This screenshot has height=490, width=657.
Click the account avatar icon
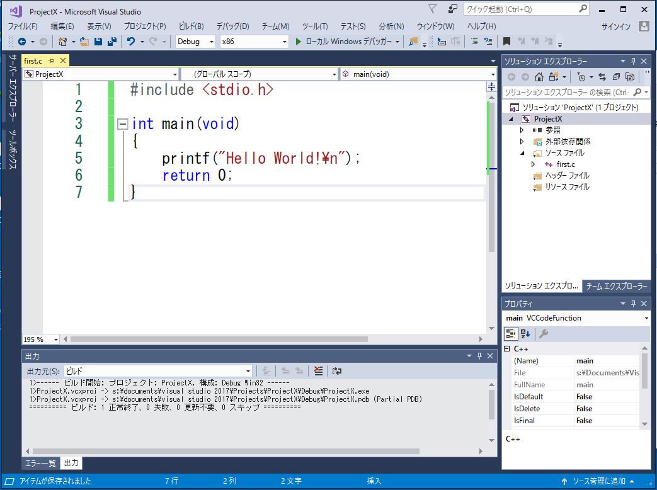click(644, 26)
